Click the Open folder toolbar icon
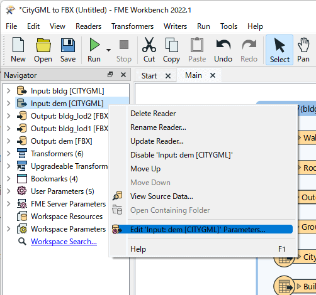This screenshot has width=316, height=295. point(43,45)
